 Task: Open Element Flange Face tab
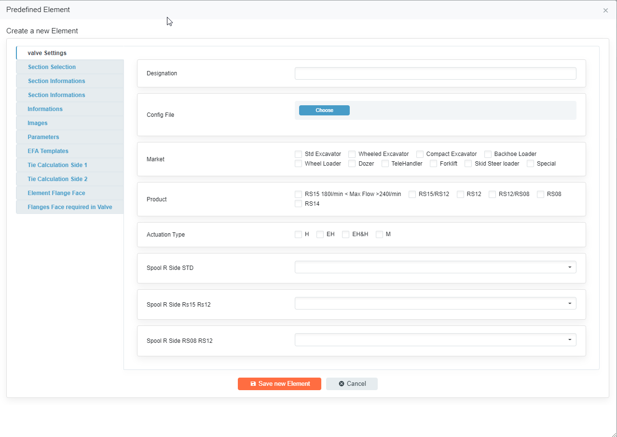[x=70, y=193]
